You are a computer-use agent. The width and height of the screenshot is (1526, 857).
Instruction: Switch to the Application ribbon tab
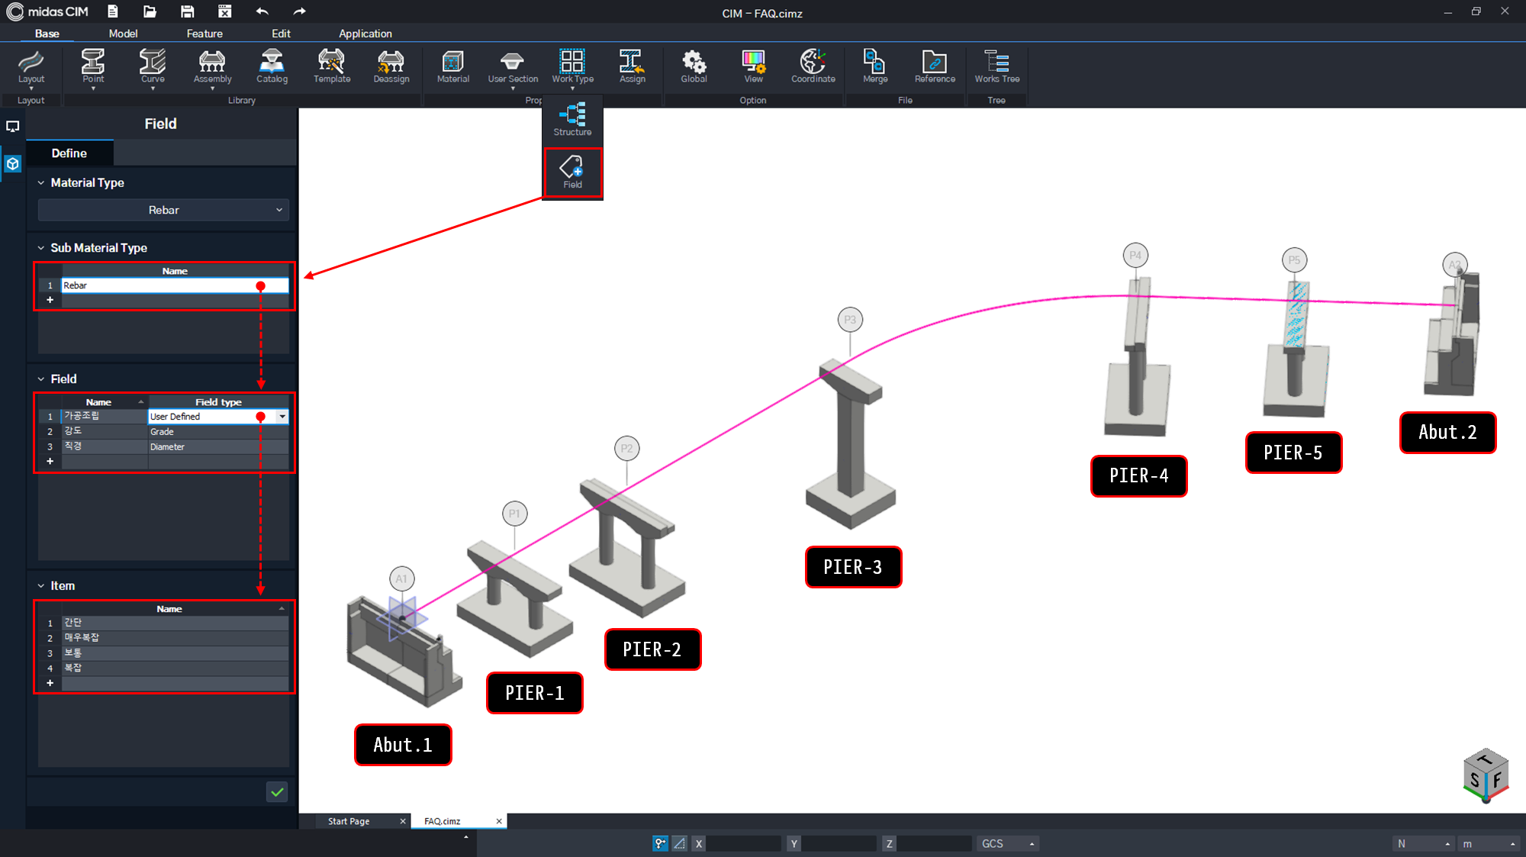[x=365, y=34]
